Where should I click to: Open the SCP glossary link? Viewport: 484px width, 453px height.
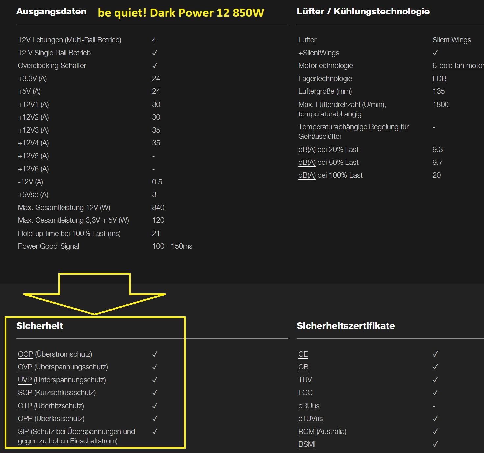(25, 393)
